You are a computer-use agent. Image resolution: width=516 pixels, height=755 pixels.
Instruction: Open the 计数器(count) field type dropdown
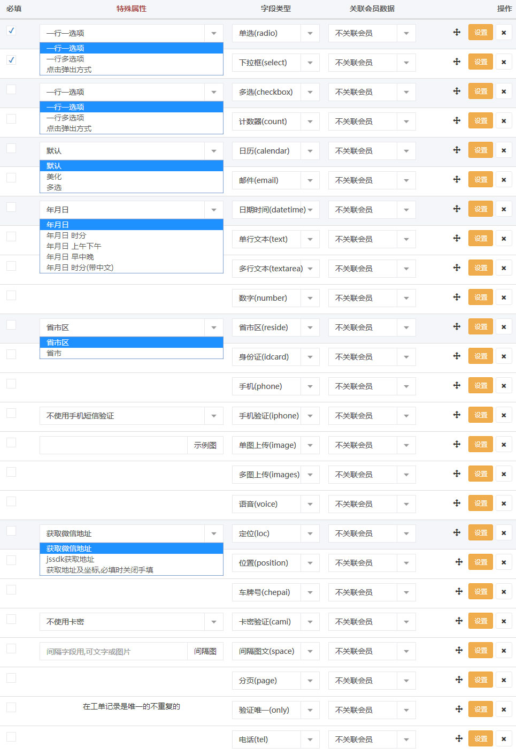coord(310,121)
